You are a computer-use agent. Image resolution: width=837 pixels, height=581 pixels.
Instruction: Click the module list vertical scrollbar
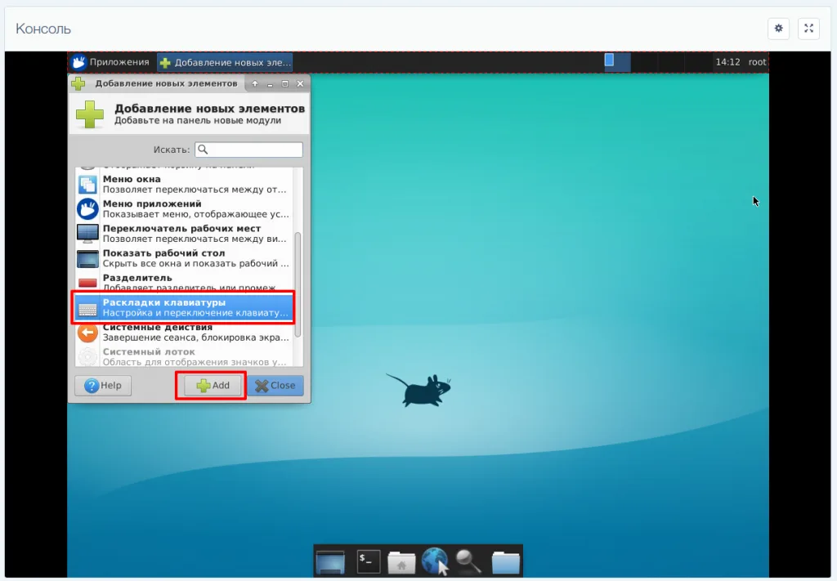coord(298,284)
